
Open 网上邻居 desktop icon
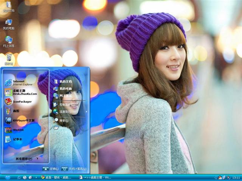(9, 41)
